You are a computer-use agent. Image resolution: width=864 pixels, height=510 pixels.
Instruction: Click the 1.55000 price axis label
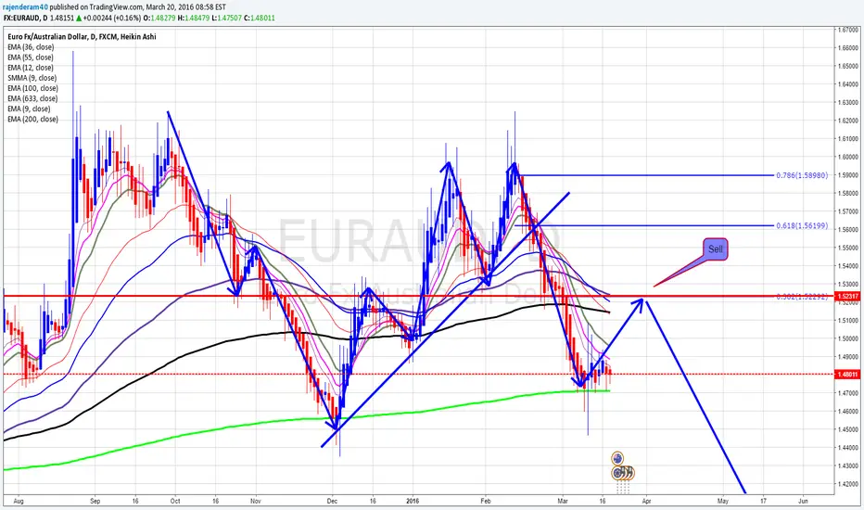[x=849, y=249]
